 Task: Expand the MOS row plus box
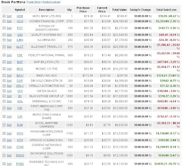tap(4, 69)
